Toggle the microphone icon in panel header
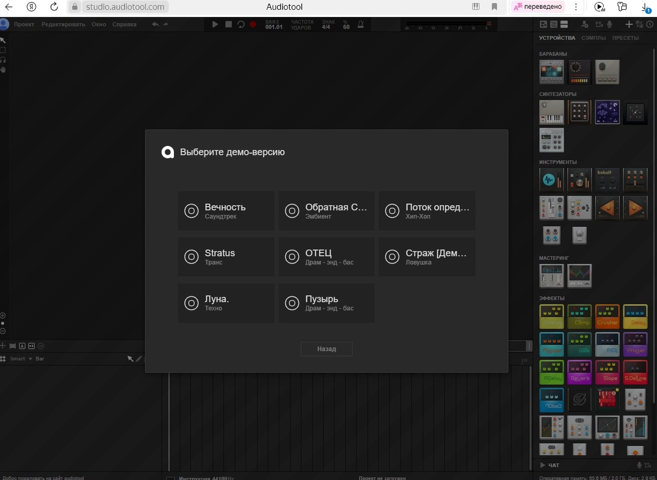The height and width of the screenshot is (480, 657). pos(610,24)
